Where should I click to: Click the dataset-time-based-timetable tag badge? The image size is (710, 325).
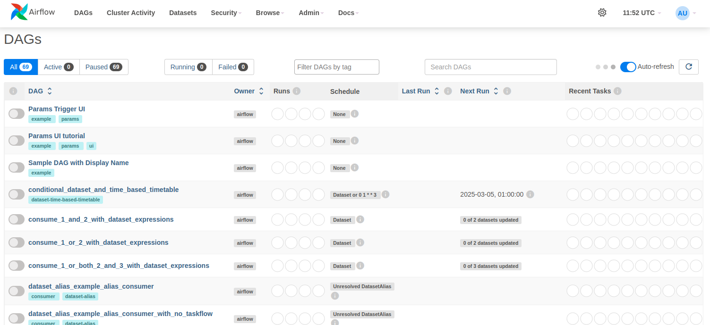tap(66, 200)
